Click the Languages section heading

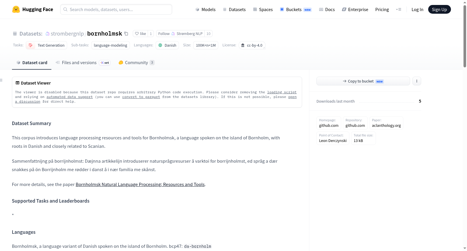(x=24, y=232)
